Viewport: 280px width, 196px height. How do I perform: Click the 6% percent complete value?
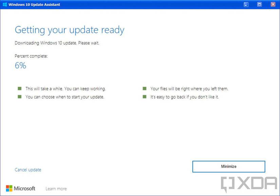coord(20,66)
